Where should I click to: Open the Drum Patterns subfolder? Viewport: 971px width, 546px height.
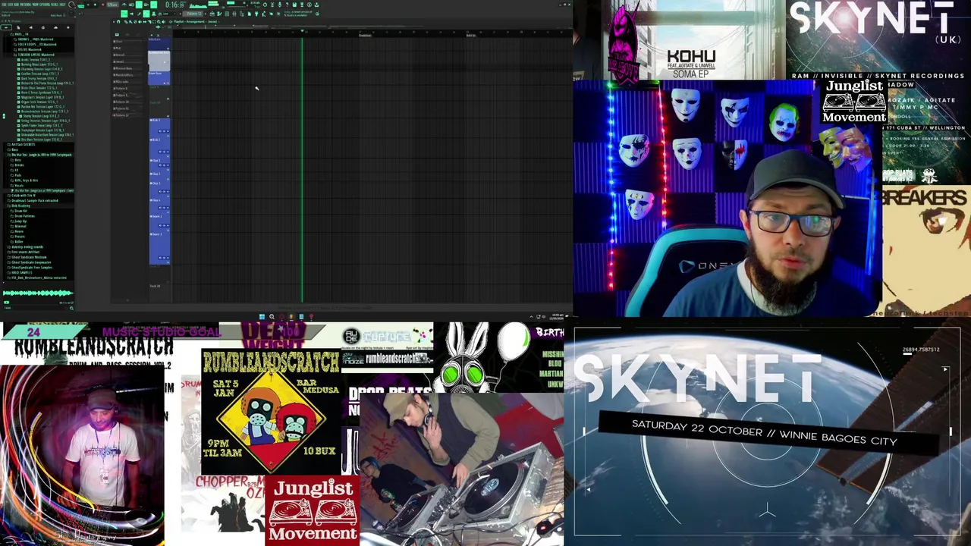click(24, 216)
